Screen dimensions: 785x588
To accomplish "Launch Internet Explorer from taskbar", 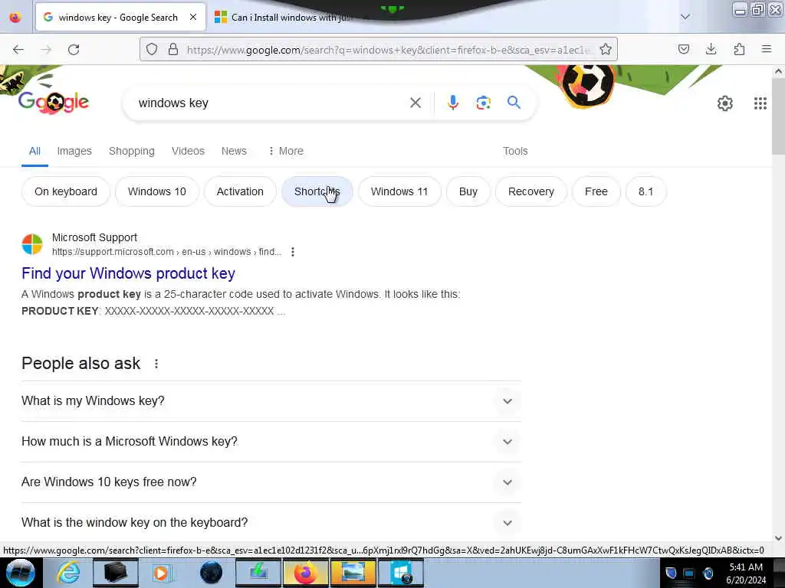I will point(68,573).
